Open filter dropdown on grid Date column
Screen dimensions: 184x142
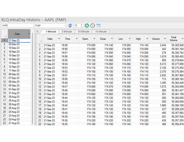click(59, 39)
